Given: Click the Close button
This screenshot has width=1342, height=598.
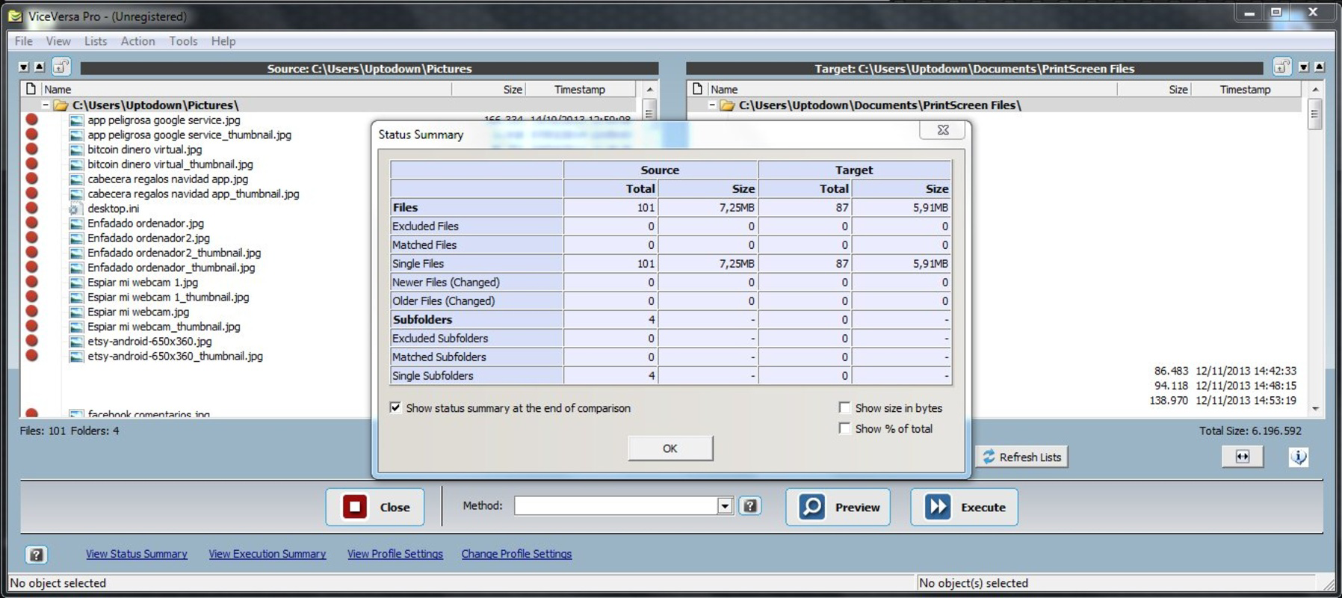Looking at the screenshot, I should click(x=375, y=507).
